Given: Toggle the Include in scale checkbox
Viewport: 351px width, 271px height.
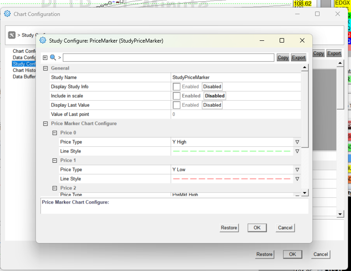Looking at the screenshot, I should (x=176, y=96).
